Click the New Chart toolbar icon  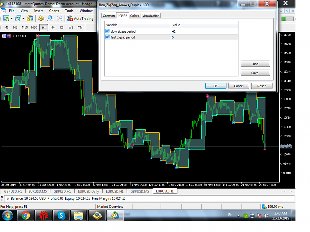point(6,18)
